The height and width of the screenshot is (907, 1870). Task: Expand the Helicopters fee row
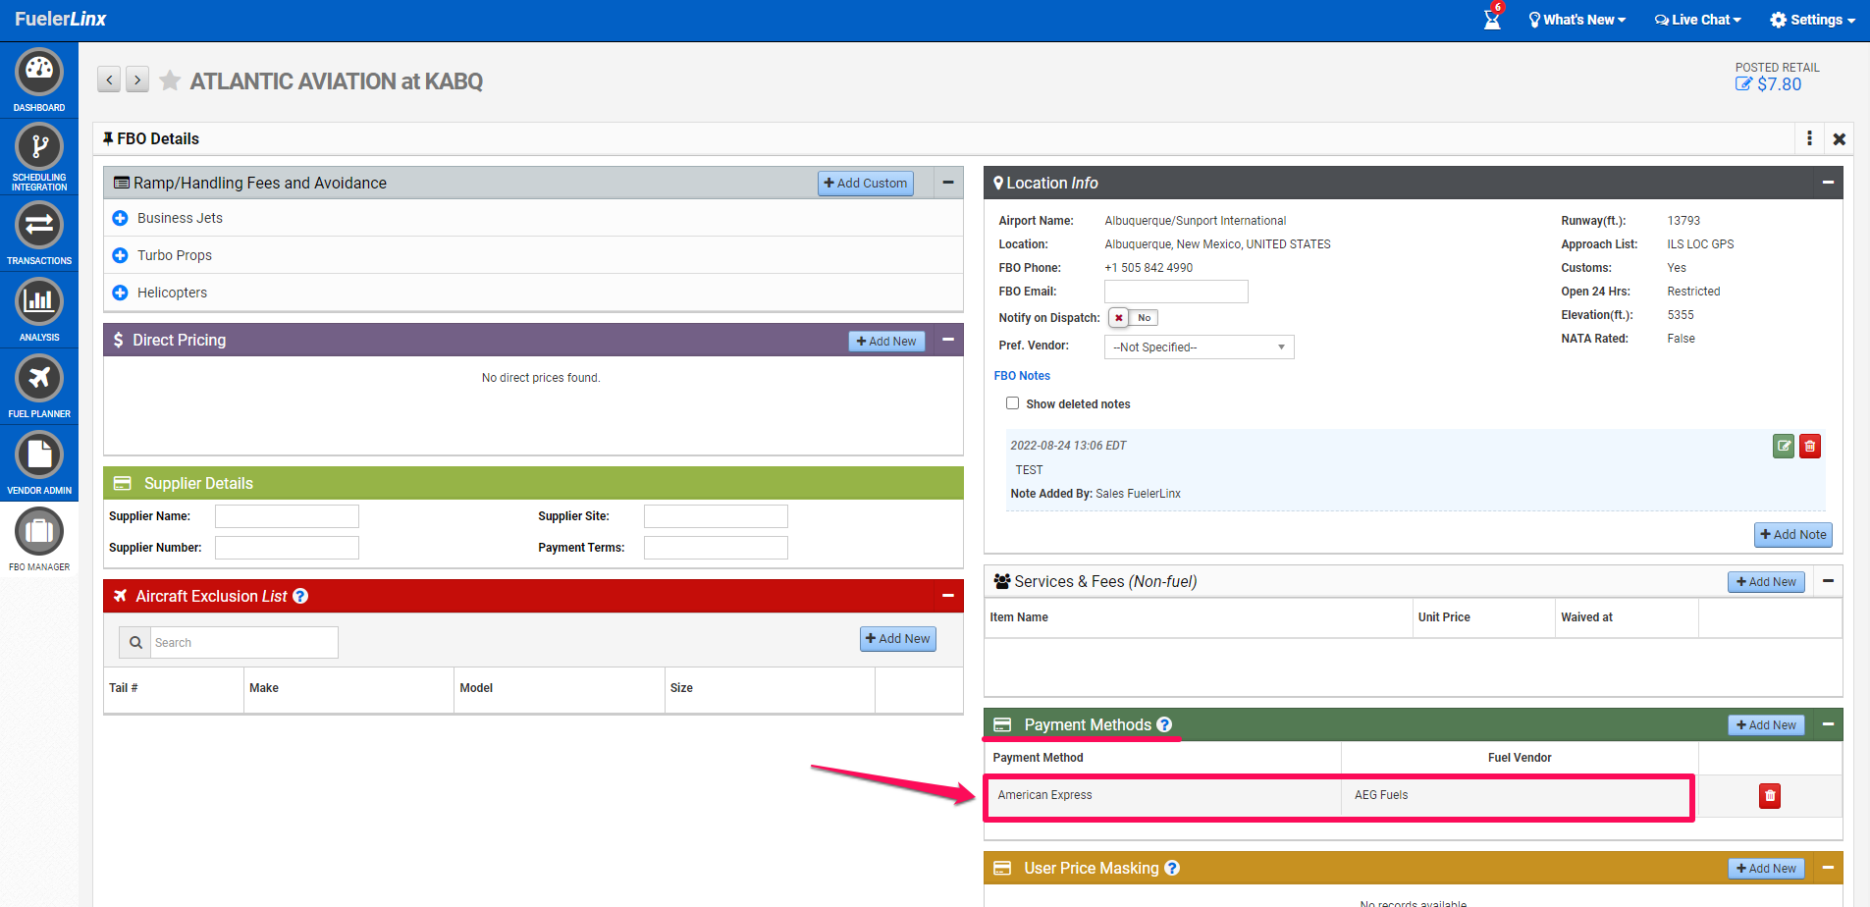(x=120, y=293)
